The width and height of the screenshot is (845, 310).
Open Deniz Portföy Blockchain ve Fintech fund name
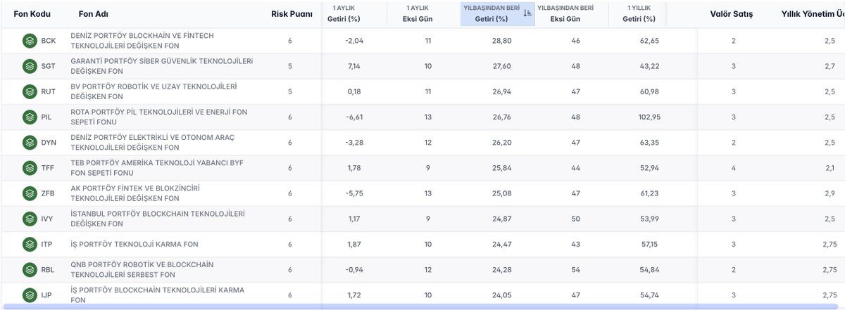pos(142,40)
